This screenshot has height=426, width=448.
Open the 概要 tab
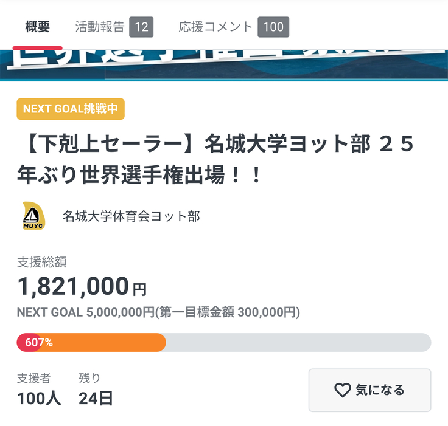[37, 27]
